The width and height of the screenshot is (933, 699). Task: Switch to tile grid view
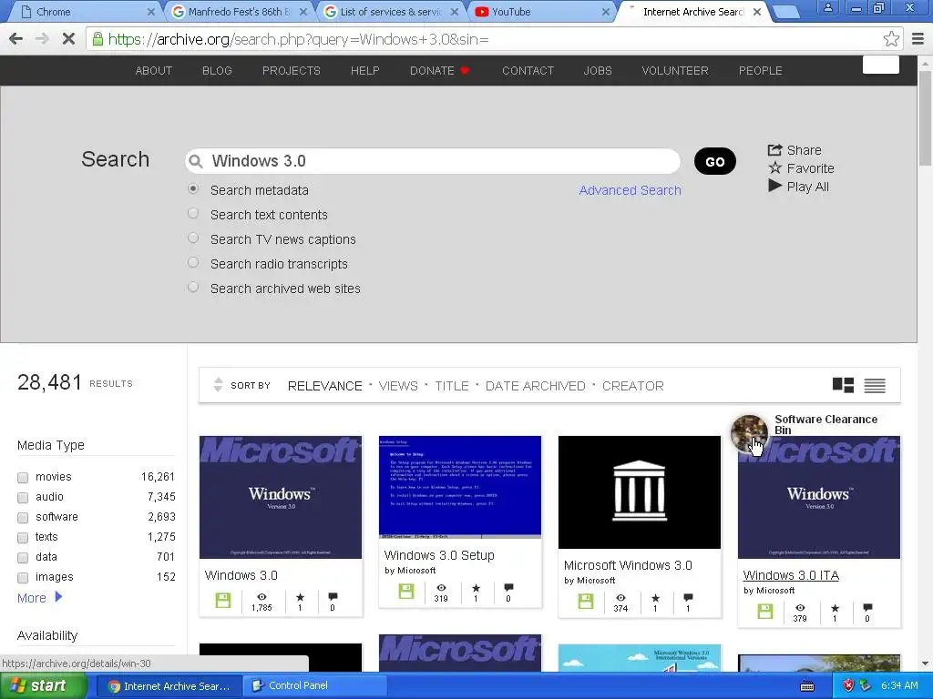tap(843, 385)
